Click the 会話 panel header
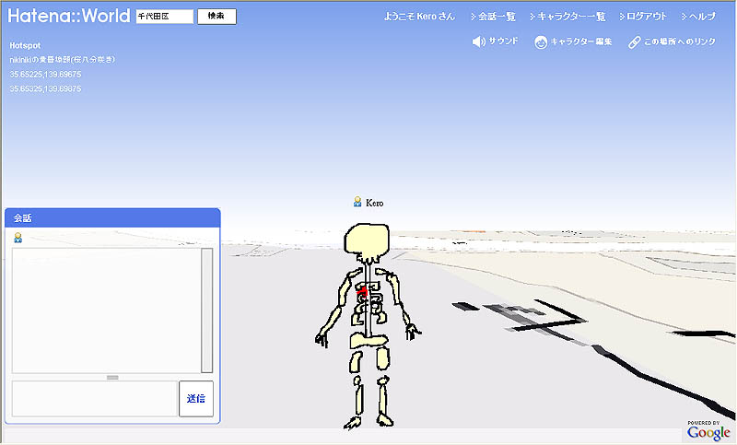Image resolution: width=737 pixels, height=445 pixels. (112, 218)
